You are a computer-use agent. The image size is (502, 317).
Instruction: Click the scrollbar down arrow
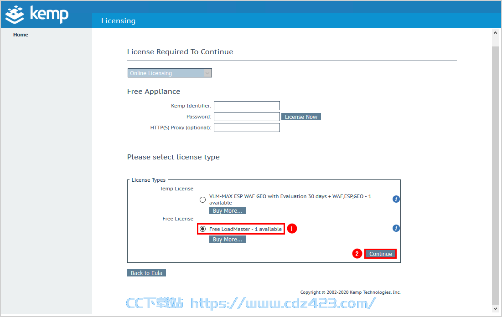point(495,309)
